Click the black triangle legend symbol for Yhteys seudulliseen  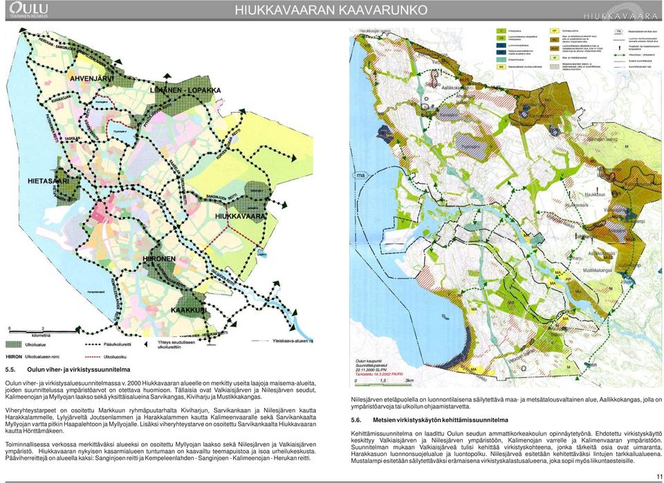point(146,344)
